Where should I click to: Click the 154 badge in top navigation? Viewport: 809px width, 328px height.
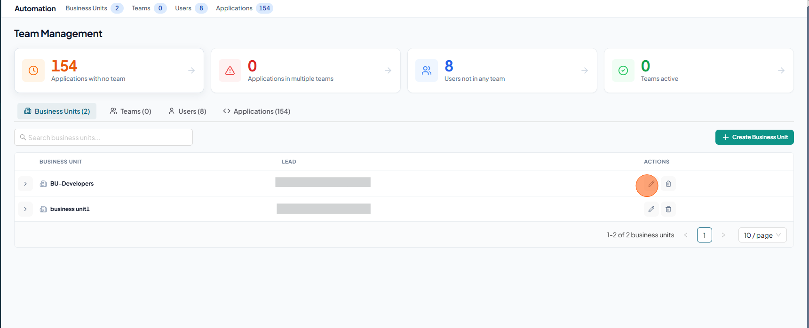pos(265,8)
